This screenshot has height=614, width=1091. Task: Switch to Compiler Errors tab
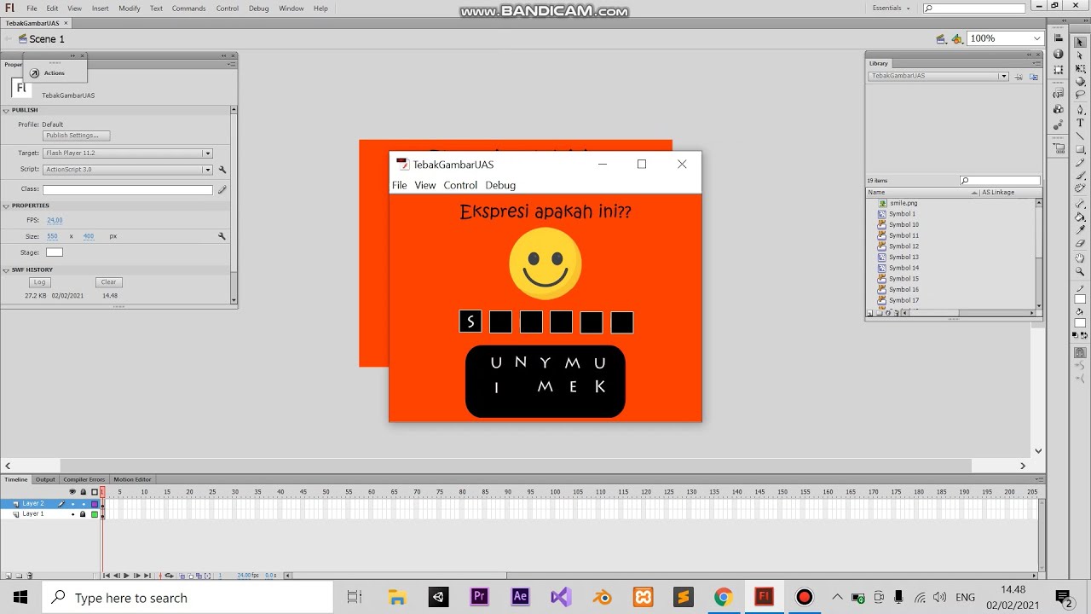[84, 479]
